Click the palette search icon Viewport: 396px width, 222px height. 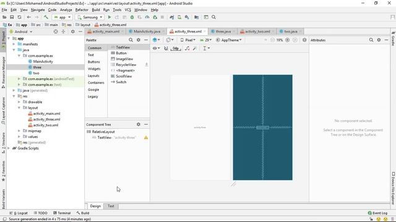[x=131, y=39]
